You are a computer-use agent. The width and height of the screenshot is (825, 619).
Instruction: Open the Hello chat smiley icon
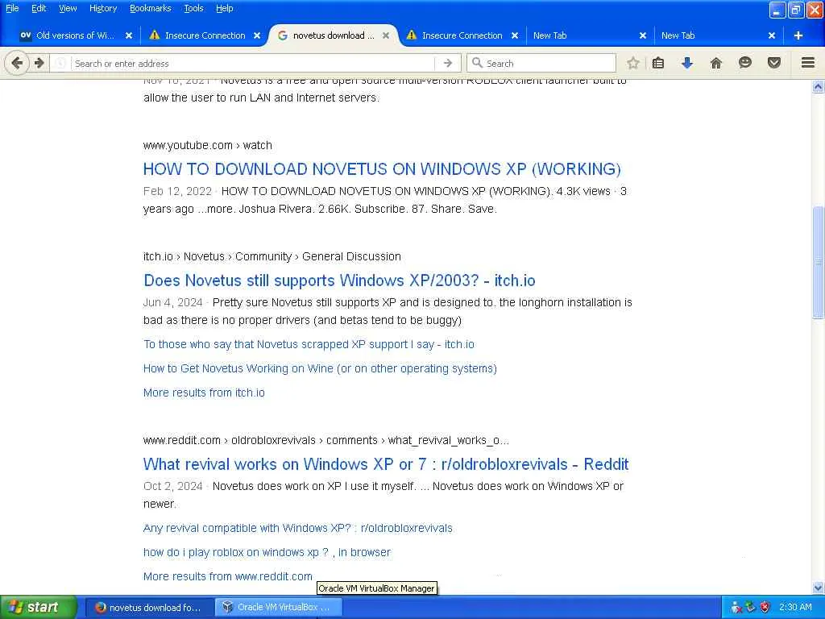click(x=744, y=63)
